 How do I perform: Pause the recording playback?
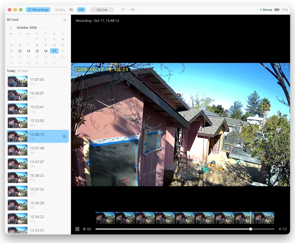[77, 229]
